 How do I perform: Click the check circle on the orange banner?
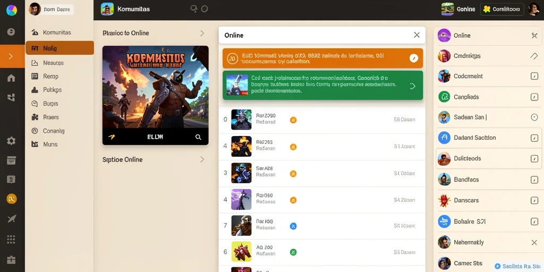(413, 58)
